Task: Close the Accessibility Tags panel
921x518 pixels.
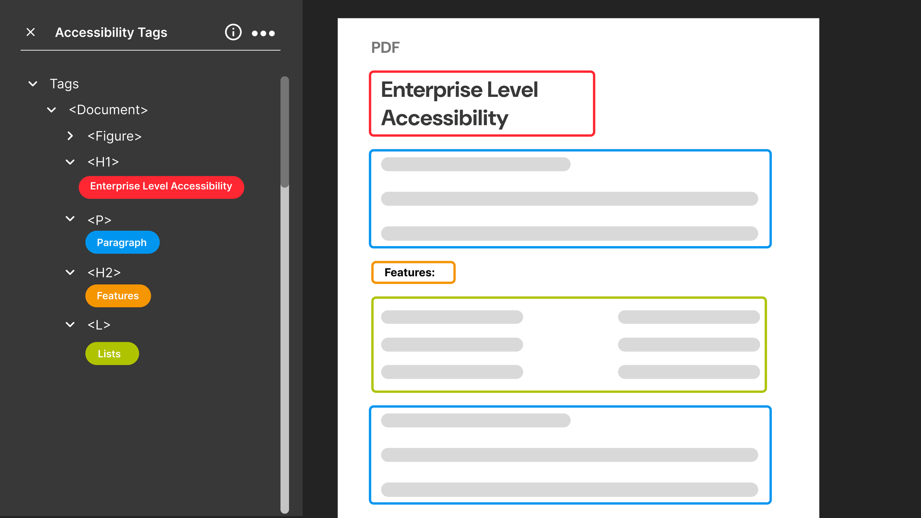Action: click(x=31, y=32)
